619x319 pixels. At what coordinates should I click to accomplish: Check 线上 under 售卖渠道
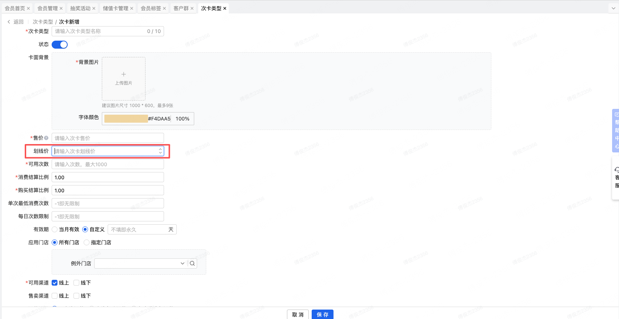point(55,296)
